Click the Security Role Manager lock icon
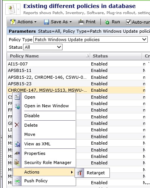The height and width of the screenshot is (188, 150). point(17,163)
